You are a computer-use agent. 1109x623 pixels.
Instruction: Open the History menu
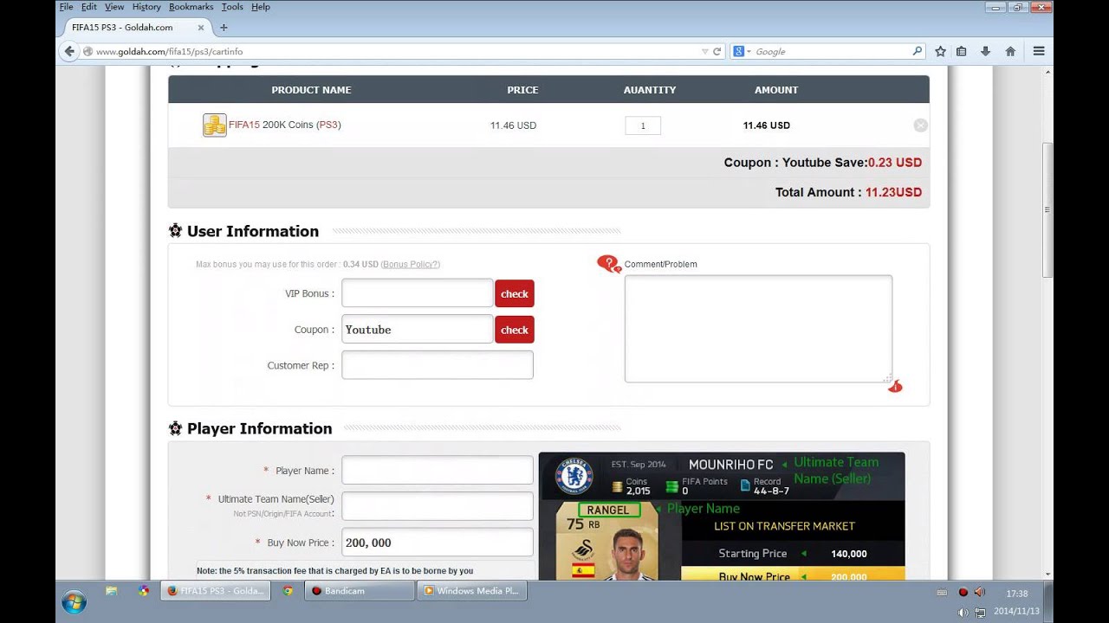pyautogui.click(x=146, y=7)
